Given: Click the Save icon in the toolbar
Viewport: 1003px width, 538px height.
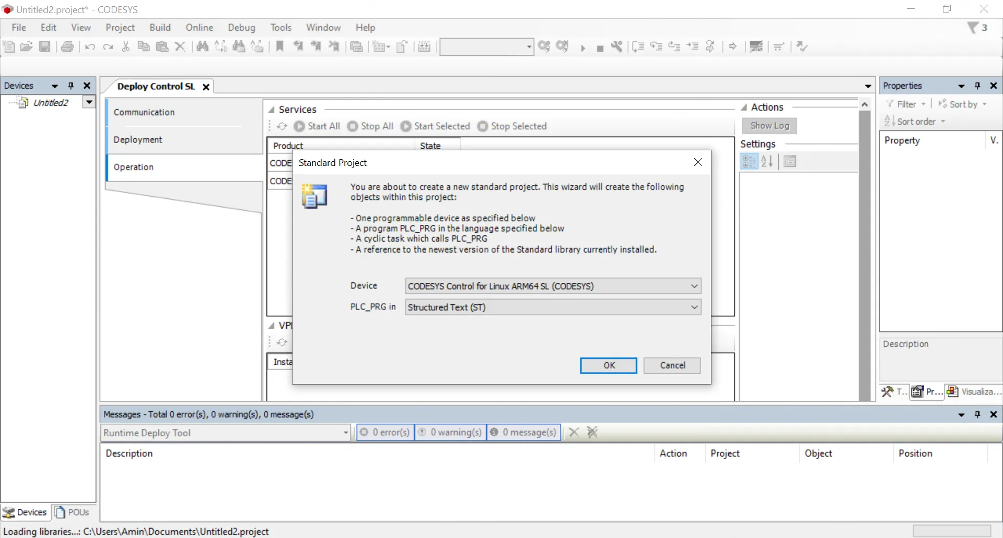Looking at the screenshot, I should tap(45, 46).
